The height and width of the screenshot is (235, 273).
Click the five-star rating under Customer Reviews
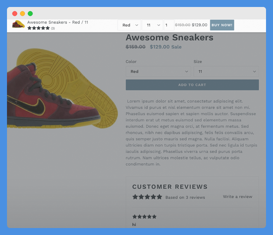[147, 197]
